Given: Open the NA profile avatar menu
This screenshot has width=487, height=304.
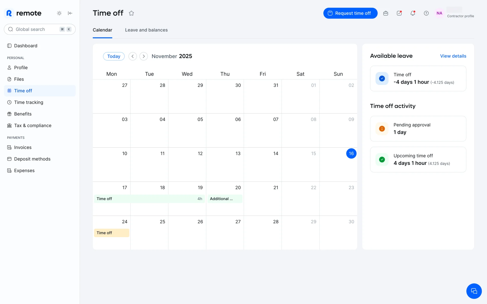Looking at the screenshot, I should pos(439,13).
